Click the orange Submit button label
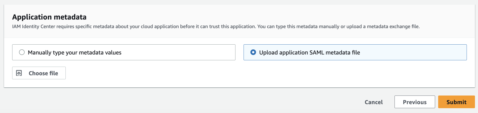This screenshot has width=478, height=113. point(456,102)
